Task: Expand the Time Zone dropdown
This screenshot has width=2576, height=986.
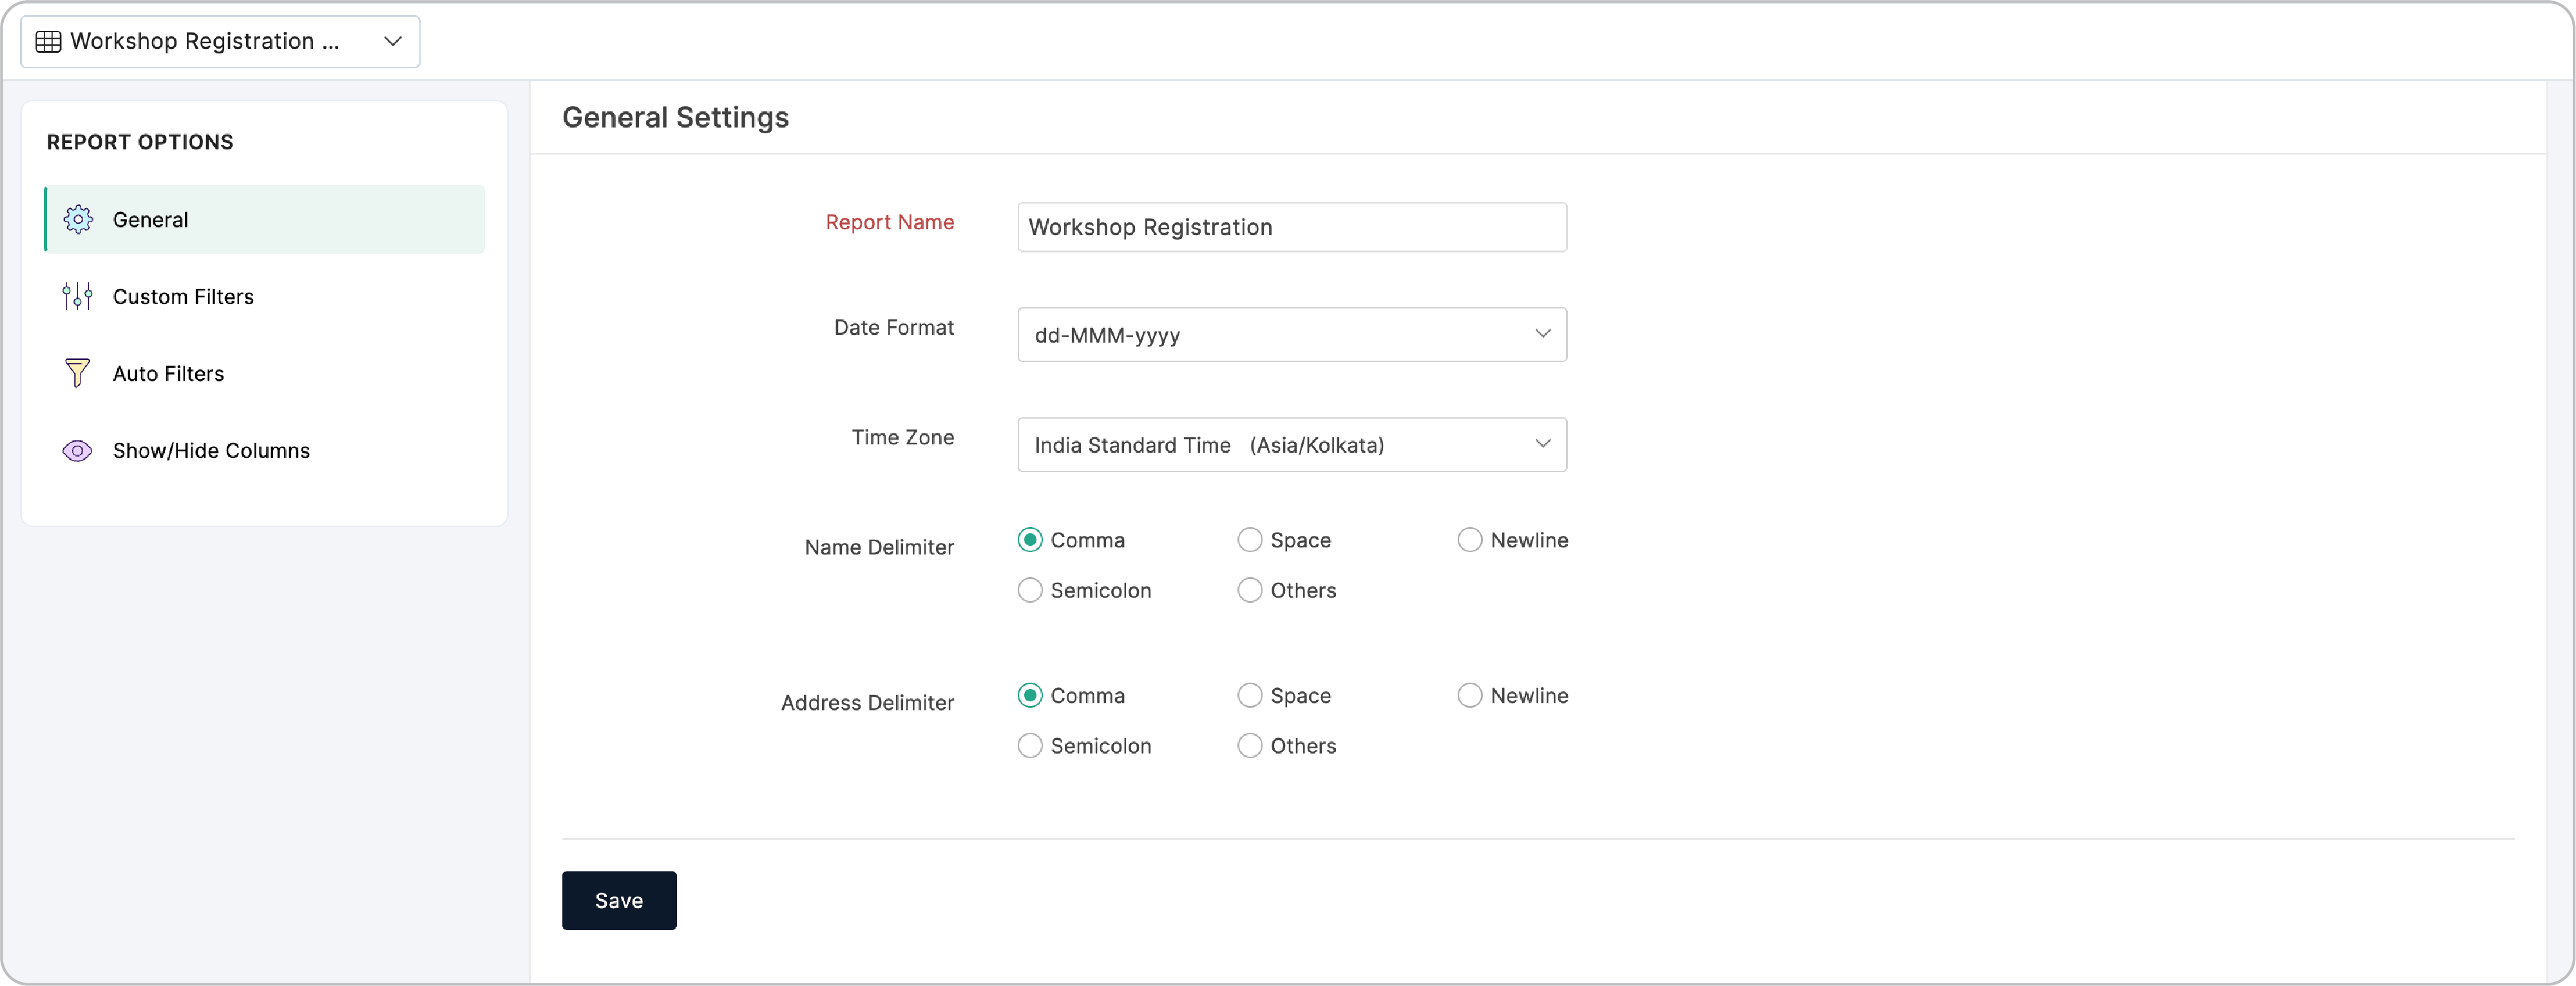Action: click(1291, 444)
